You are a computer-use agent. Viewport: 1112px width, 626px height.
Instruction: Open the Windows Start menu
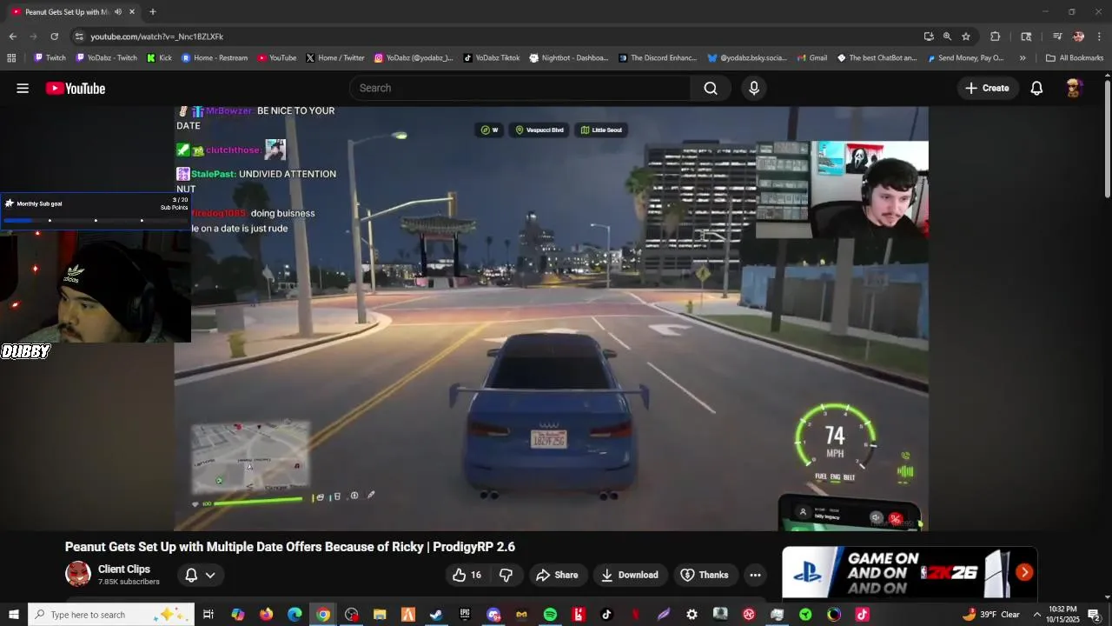point(14,615)
